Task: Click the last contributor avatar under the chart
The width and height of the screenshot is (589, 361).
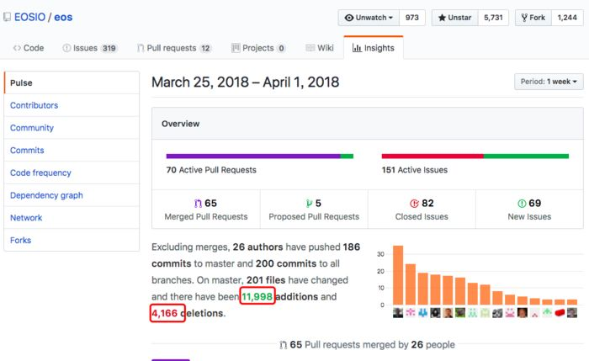Action: 571,312
